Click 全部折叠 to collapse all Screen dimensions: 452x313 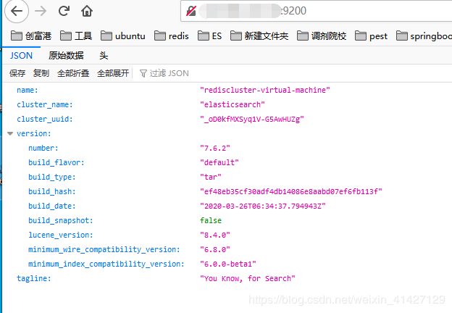point(73,73)
